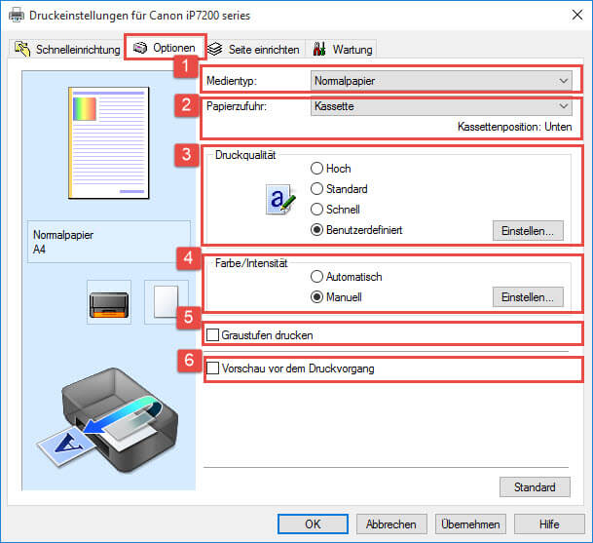Confirm the dialog with OK

pos(313,524)
